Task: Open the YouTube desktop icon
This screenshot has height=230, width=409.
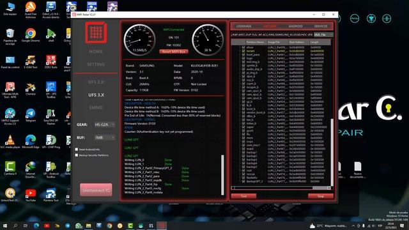Action: (x=31, y=195)
